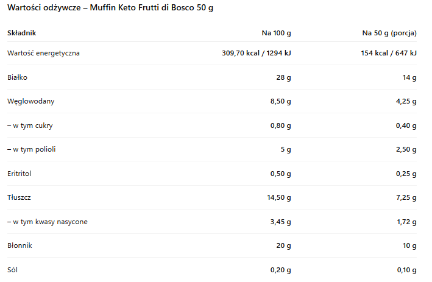Click the "Na 50 g (porcja)" header
The image size is (432, 282).
click(389, 32)
